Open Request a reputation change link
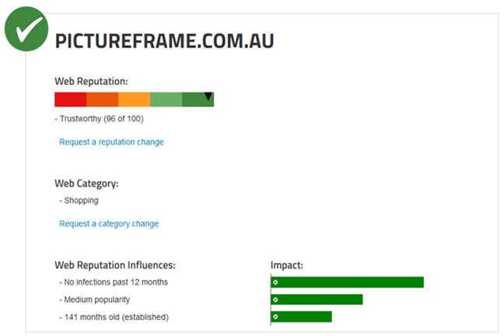This screenshot has height=336, width=504. [x=111, y=142]
